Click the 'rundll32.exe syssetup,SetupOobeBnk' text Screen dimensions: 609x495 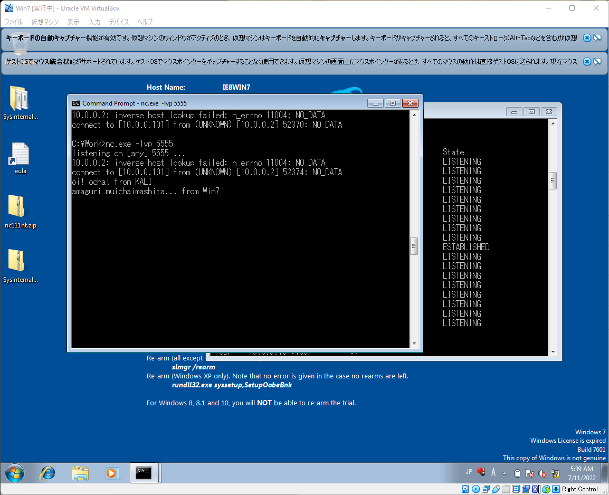tap(232, 385)
